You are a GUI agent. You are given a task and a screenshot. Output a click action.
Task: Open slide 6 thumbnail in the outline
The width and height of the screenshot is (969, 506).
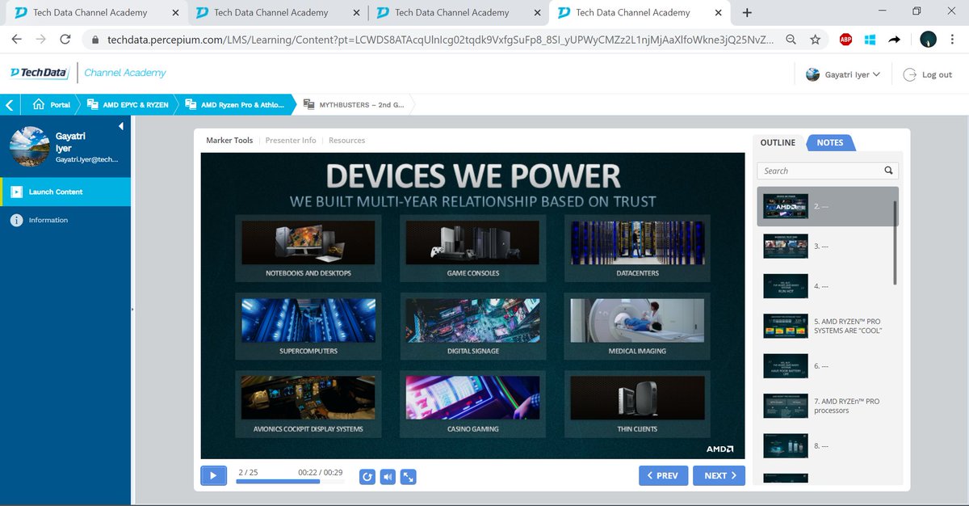coord(786,366)
